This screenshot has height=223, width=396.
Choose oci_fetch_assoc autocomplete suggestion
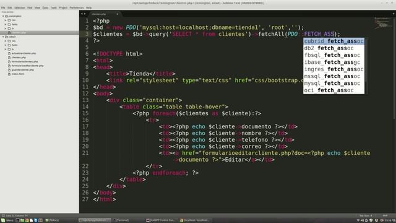pyautogui.click(x=334, y=90)
